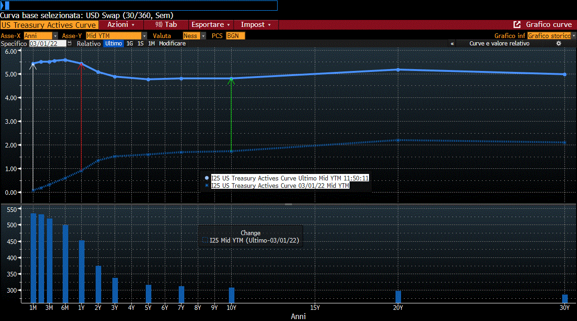Click the 20Y data point on Ultimo curve
This screenshot has height=321, width=577.
398,70
